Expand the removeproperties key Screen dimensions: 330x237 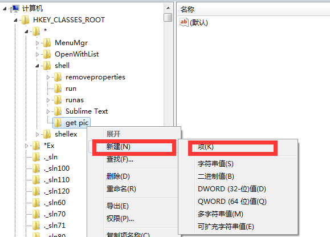coord(48,77)
